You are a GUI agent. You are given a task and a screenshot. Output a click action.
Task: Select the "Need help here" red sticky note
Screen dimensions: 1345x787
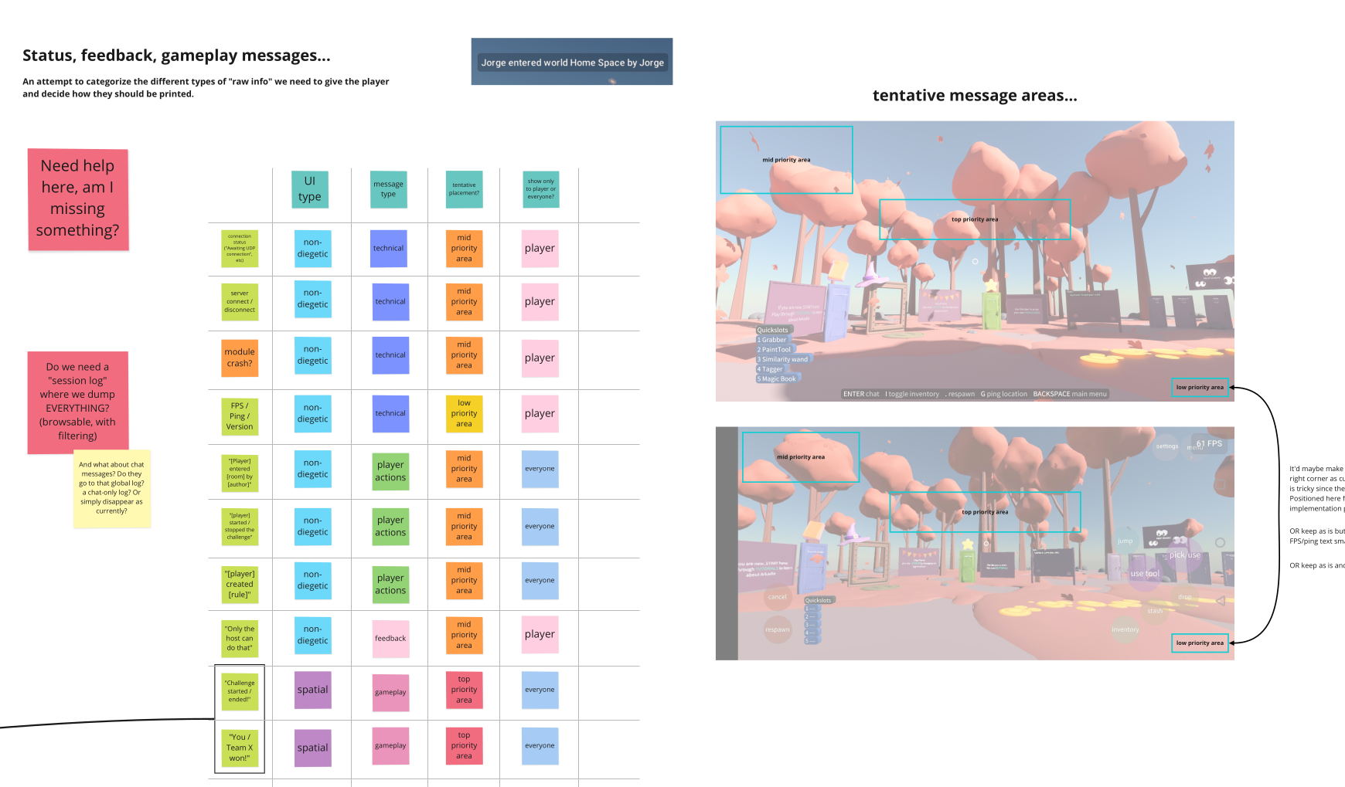(78, 199)
